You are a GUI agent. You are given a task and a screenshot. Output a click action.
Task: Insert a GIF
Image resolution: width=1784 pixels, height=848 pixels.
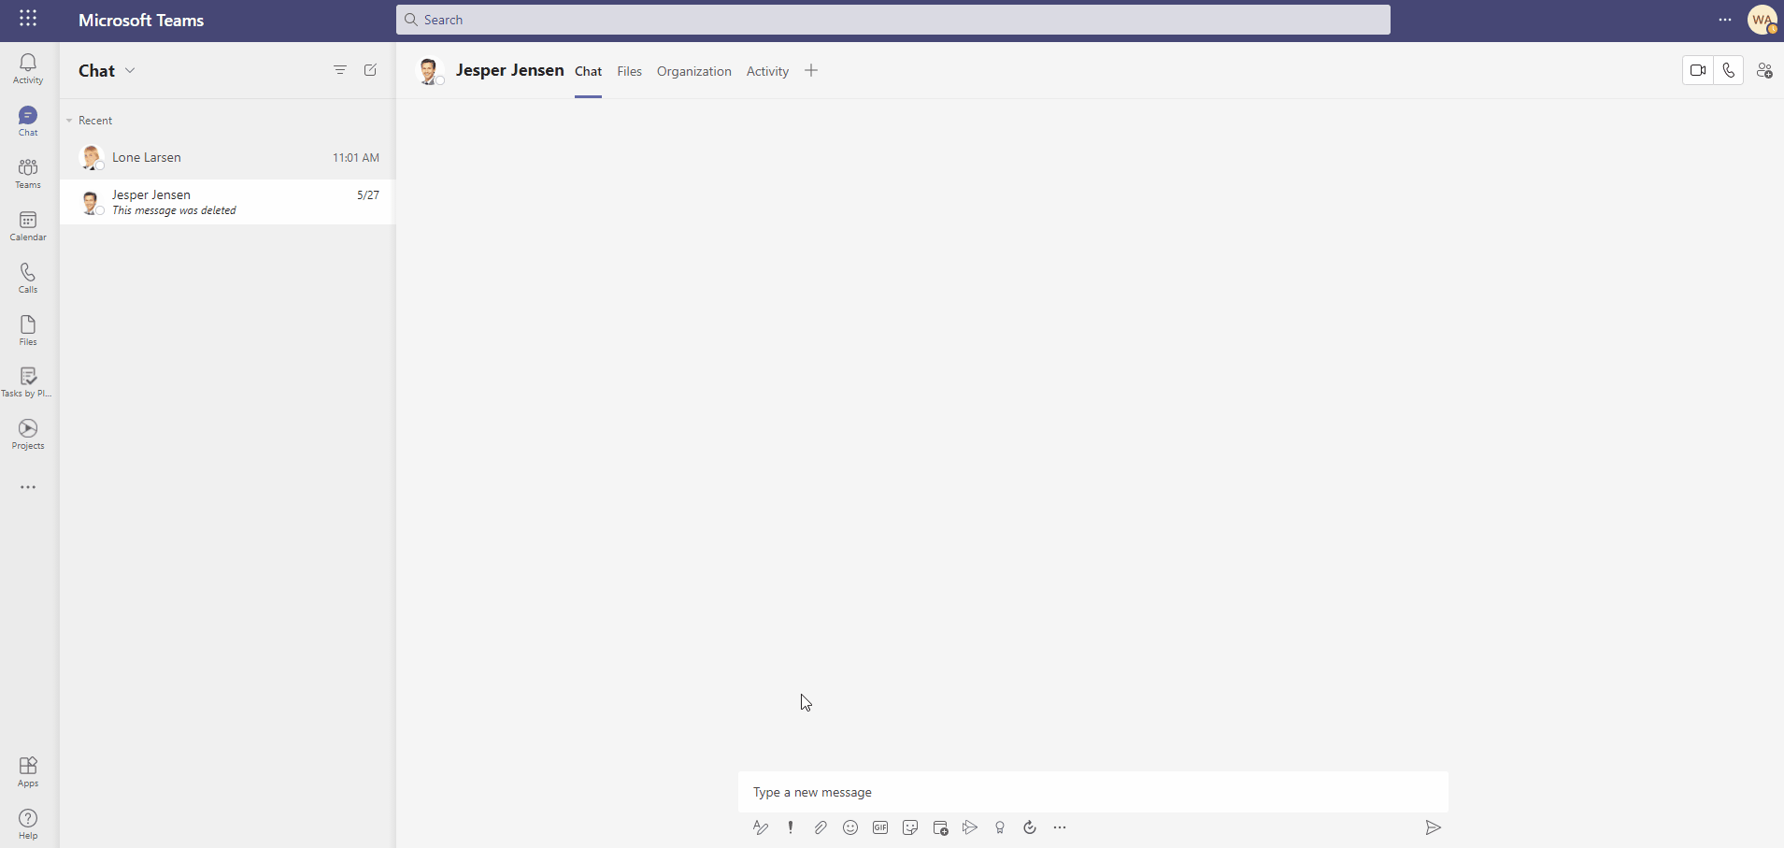click(x=880, y=827)
